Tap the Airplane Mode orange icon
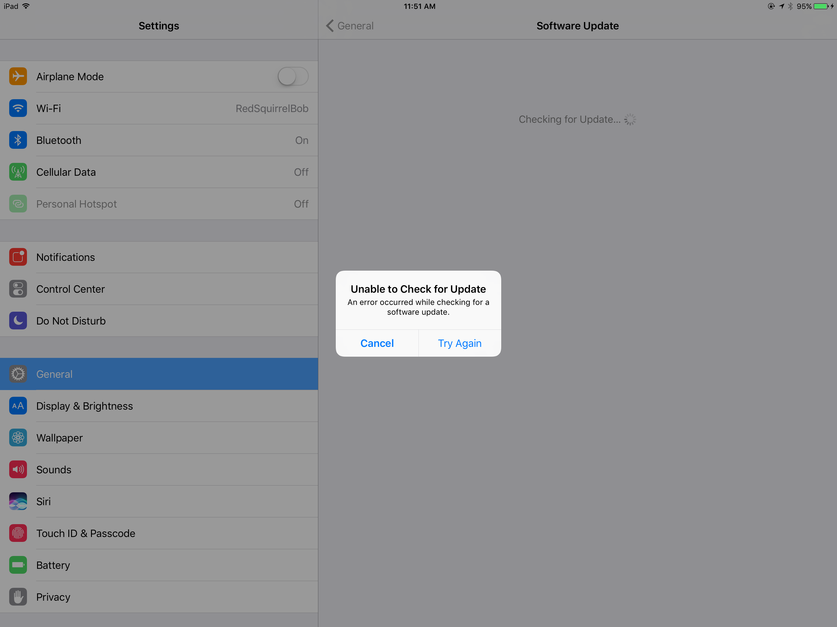This screenshot has width=837, height=627. pyautogui.click(x=18, y=77)
